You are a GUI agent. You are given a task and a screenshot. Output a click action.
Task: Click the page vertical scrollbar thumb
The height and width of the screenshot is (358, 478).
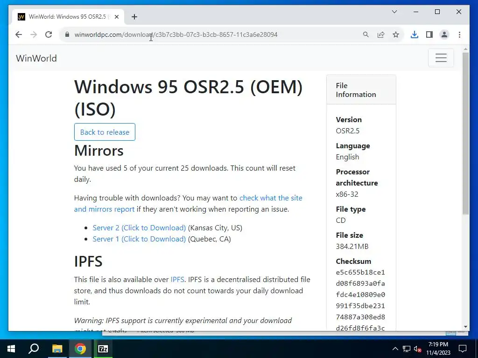465,133
